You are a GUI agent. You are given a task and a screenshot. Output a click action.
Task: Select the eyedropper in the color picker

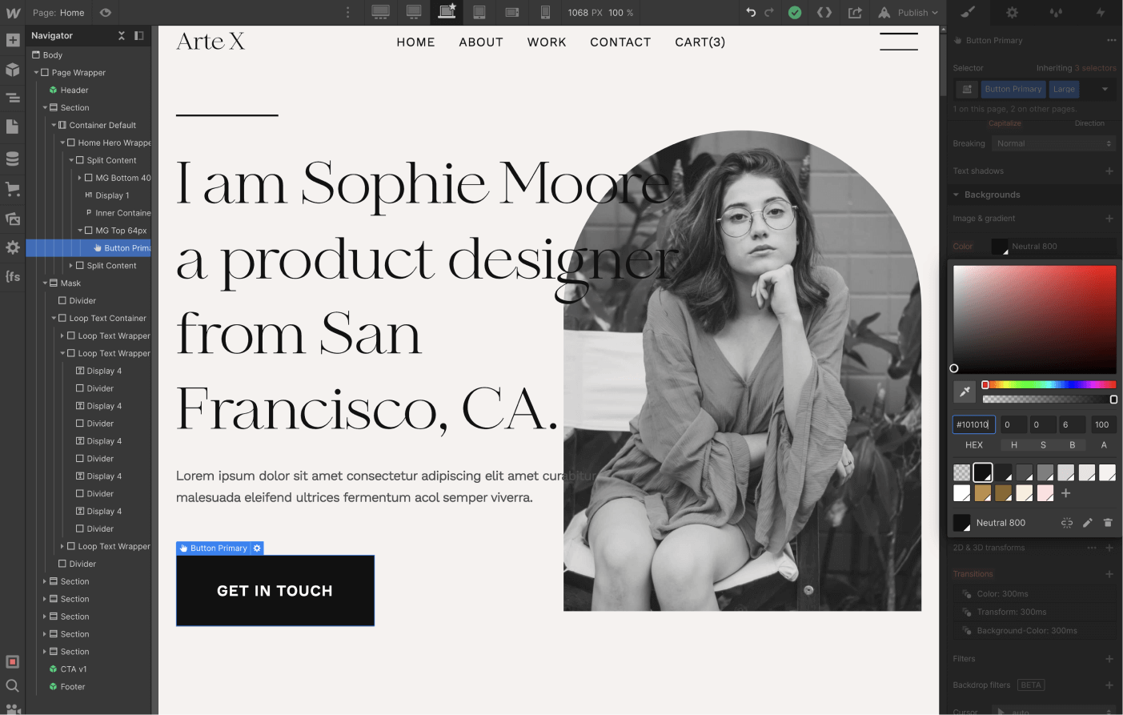coord(965,391)
